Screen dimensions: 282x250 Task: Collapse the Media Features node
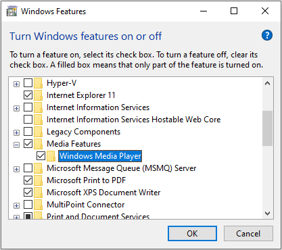[16, 145]
